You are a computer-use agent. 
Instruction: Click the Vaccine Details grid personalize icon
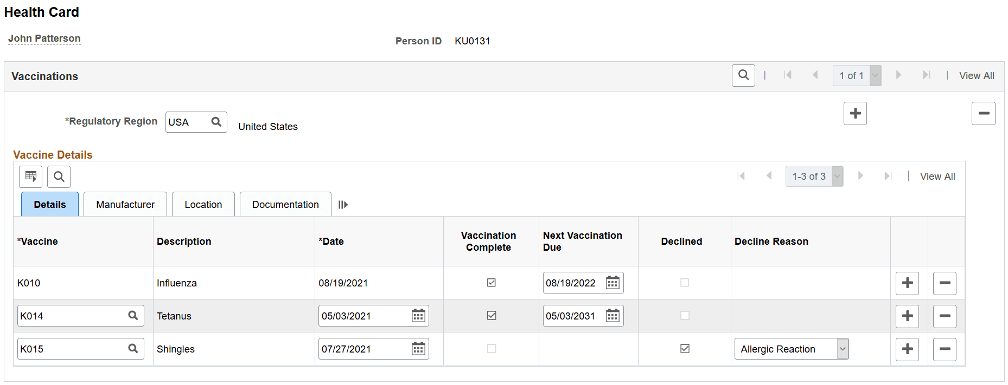coord(31,177)
